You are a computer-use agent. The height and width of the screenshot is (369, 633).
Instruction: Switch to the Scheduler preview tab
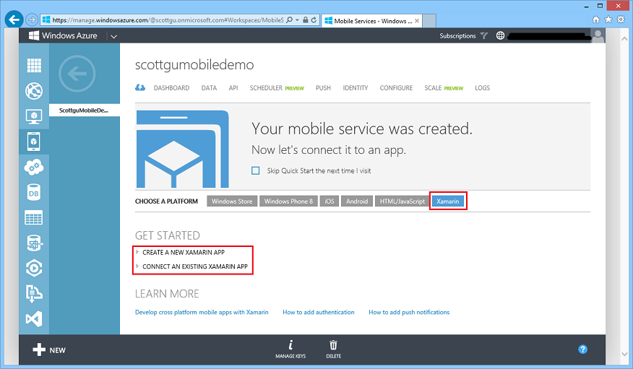click(x=277, y=88)
